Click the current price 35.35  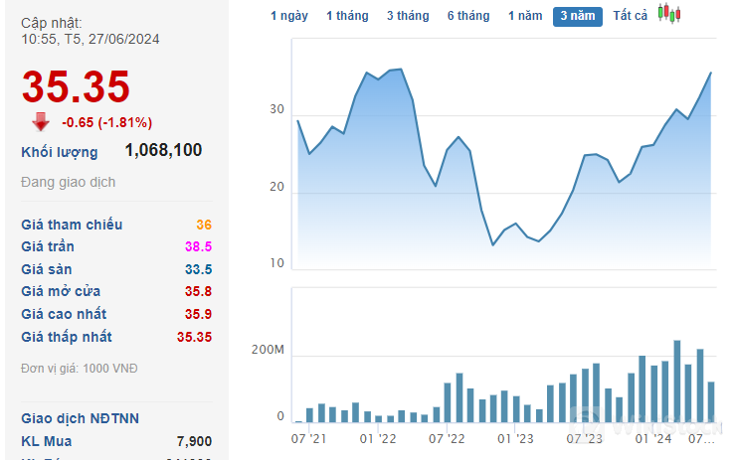click(76, 86)
